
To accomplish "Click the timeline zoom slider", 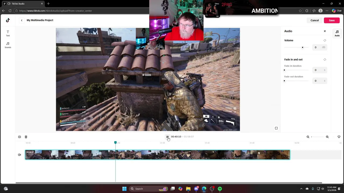I will click(318, 137).
